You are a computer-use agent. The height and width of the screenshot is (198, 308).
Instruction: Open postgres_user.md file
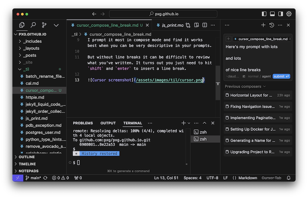click(39, 133)
